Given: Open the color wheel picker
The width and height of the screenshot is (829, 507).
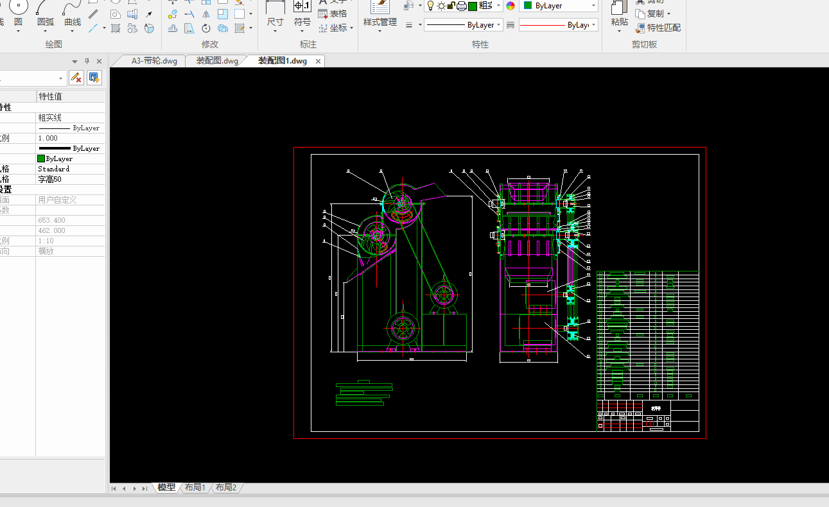Looking at the screenshot, I should (510, 6).
